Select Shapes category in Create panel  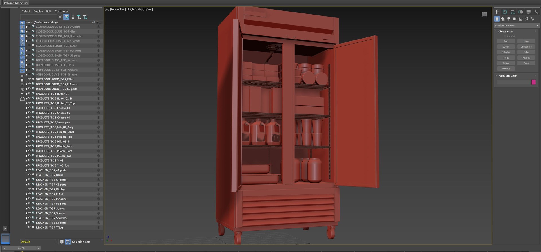click(503, 19)
